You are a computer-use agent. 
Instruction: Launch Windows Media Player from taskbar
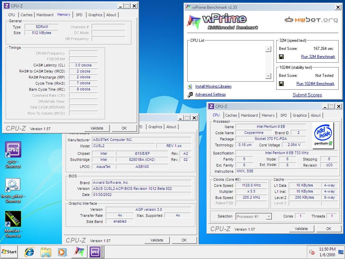[x=62, y=252]
